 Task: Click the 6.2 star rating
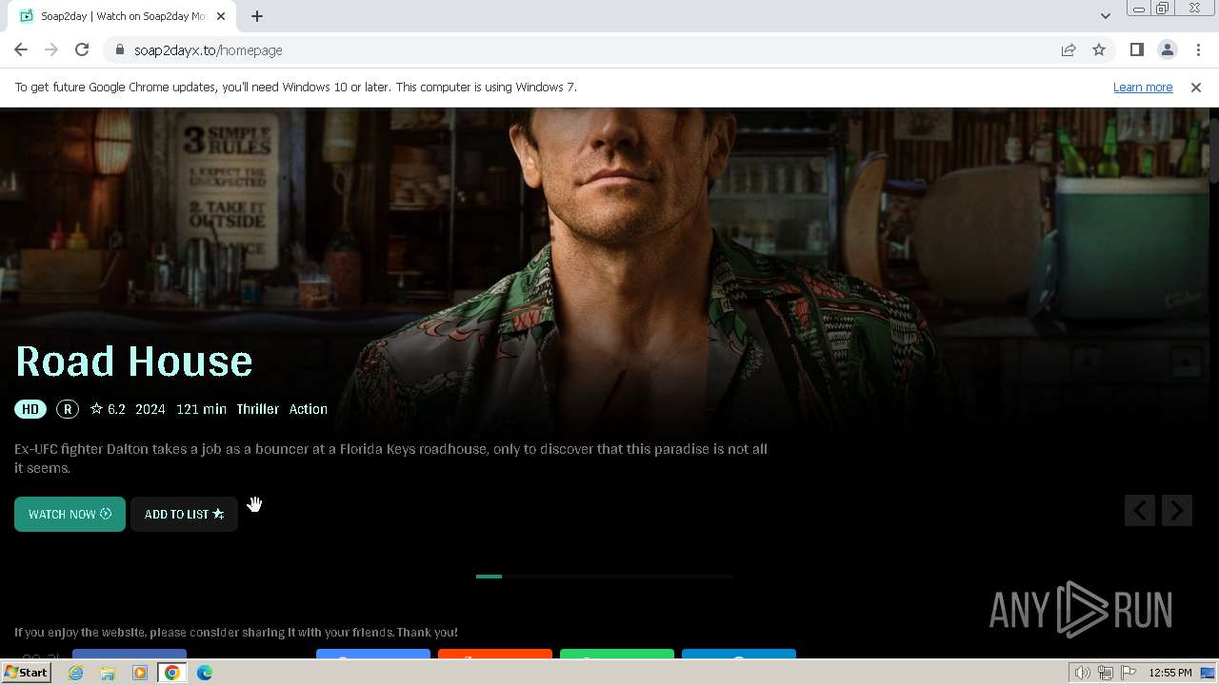point(108,409)
